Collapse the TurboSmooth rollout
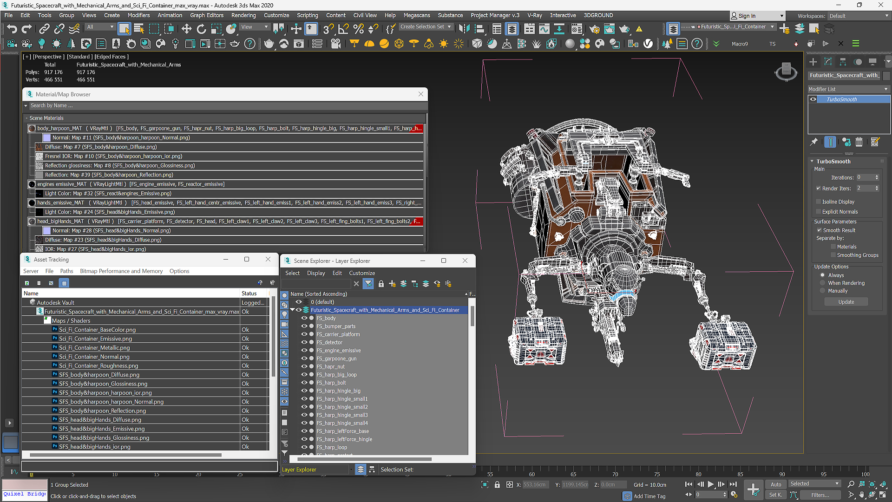Screen dimensions: 892x502 point(812,161)
